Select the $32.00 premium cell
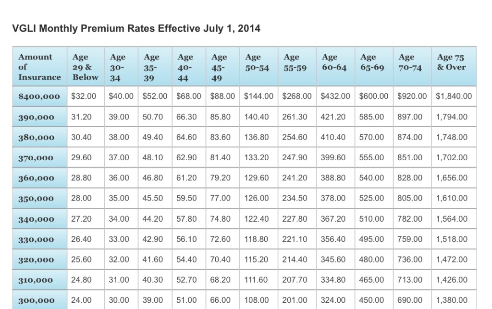The height and width of the screenshot is (309, 492). [x=84, y=96]
